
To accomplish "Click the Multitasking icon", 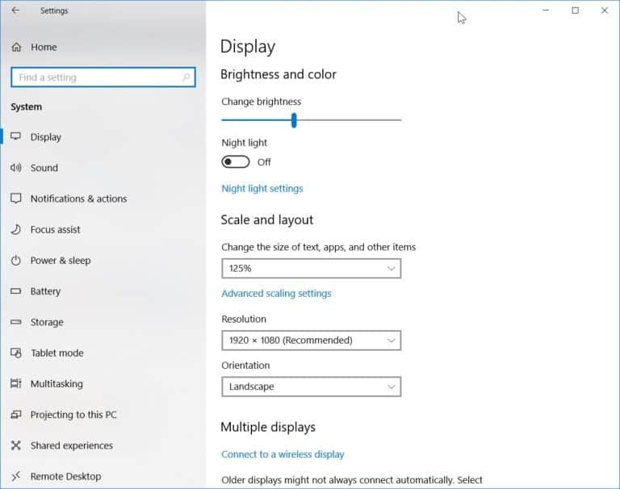I will [16, 383].
